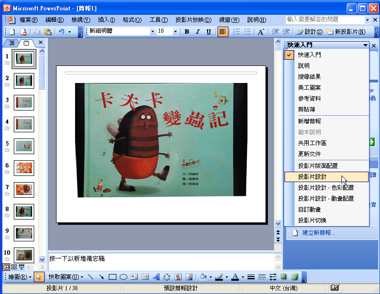Open the Shadow Style options
Viewport: 380px width, 294px height.
284,276
